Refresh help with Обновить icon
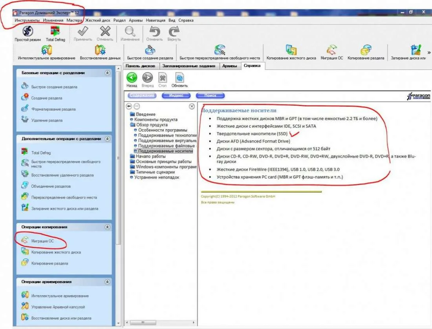The width and height of the screenshot is (432, 329). coord(179,80)
